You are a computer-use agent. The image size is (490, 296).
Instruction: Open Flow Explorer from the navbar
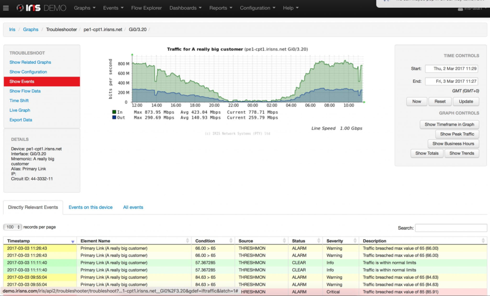[x=146, y=8]
